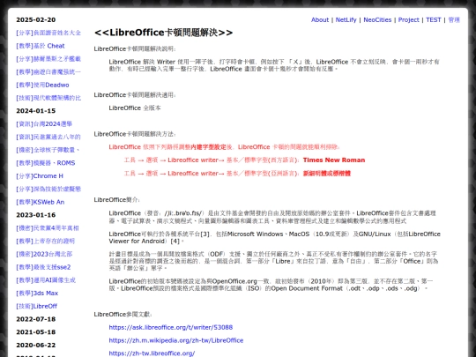Click the 'LibreOffice卡頓問題解決說明:' heading

click(x=135, y=48)
